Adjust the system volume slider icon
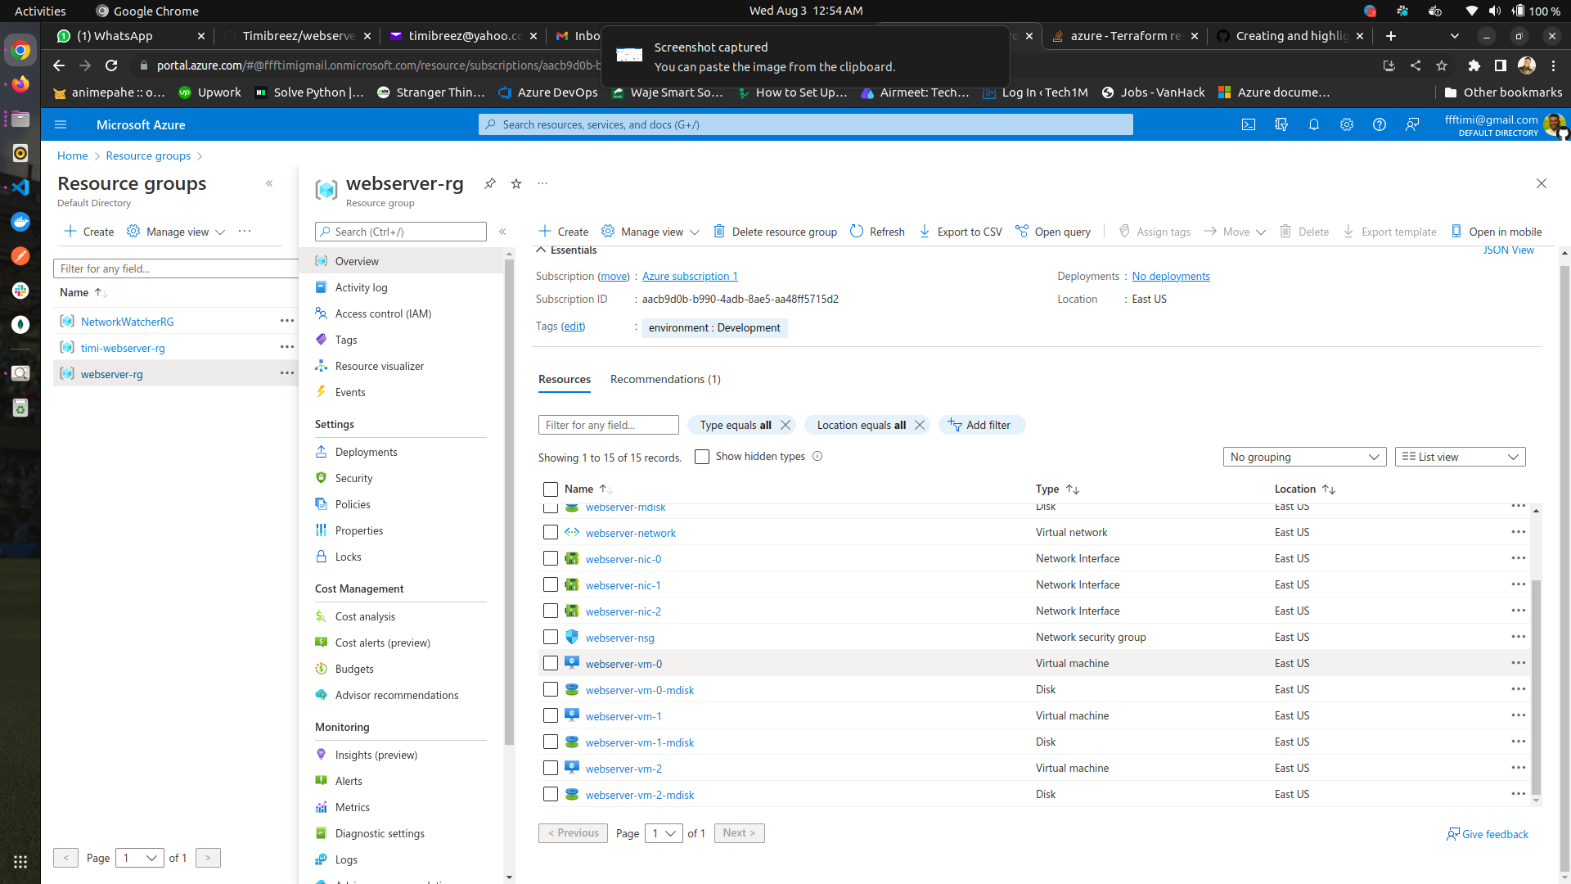 (1494, 11)
